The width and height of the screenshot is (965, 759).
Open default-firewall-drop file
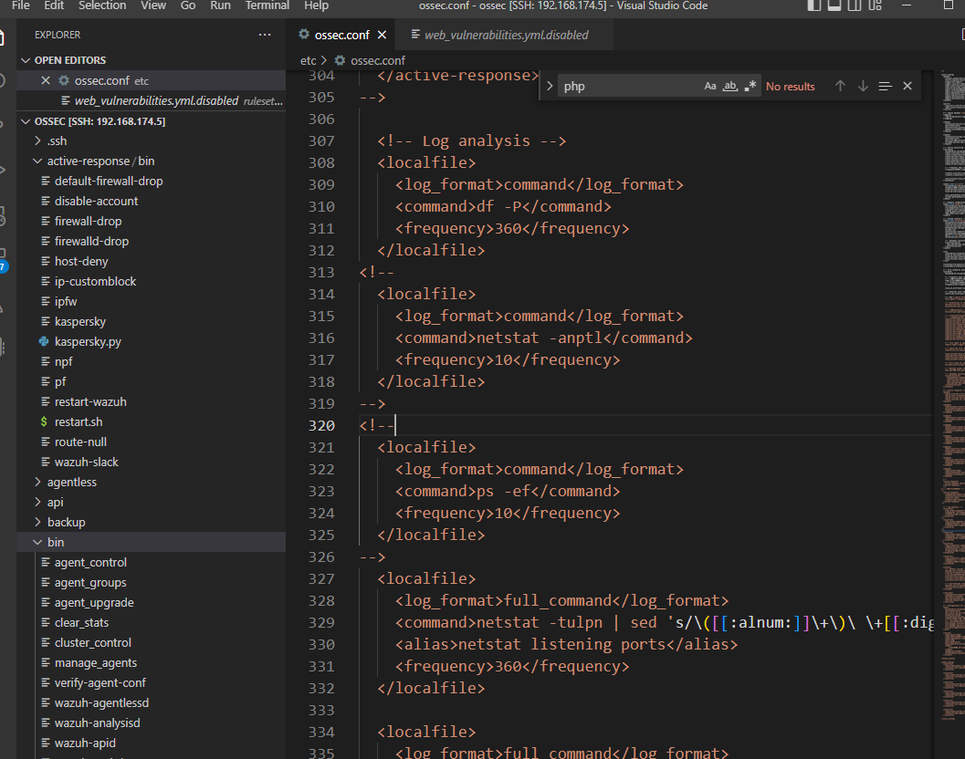pos(109,181)
